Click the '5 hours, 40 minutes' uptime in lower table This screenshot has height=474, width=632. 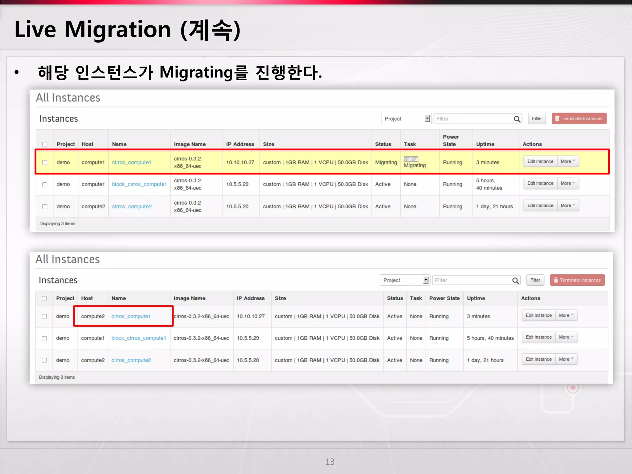pos(490,338)
